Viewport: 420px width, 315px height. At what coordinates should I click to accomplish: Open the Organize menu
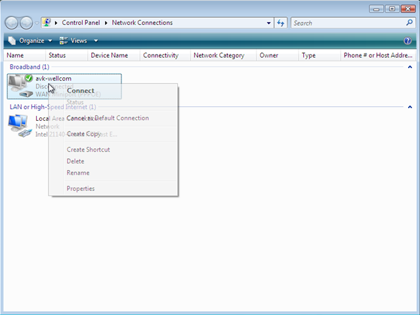(x=30, y=41)
